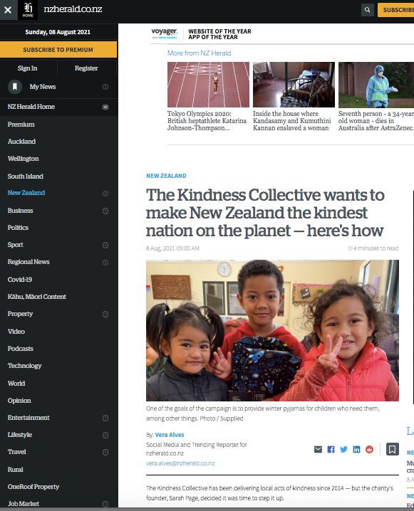
Task: Open My News bookmark icon
Action: coord(15,87)
